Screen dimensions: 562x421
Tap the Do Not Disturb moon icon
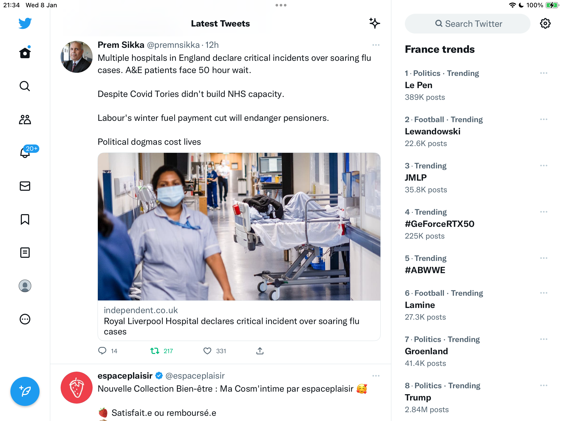tap(521, 5)
